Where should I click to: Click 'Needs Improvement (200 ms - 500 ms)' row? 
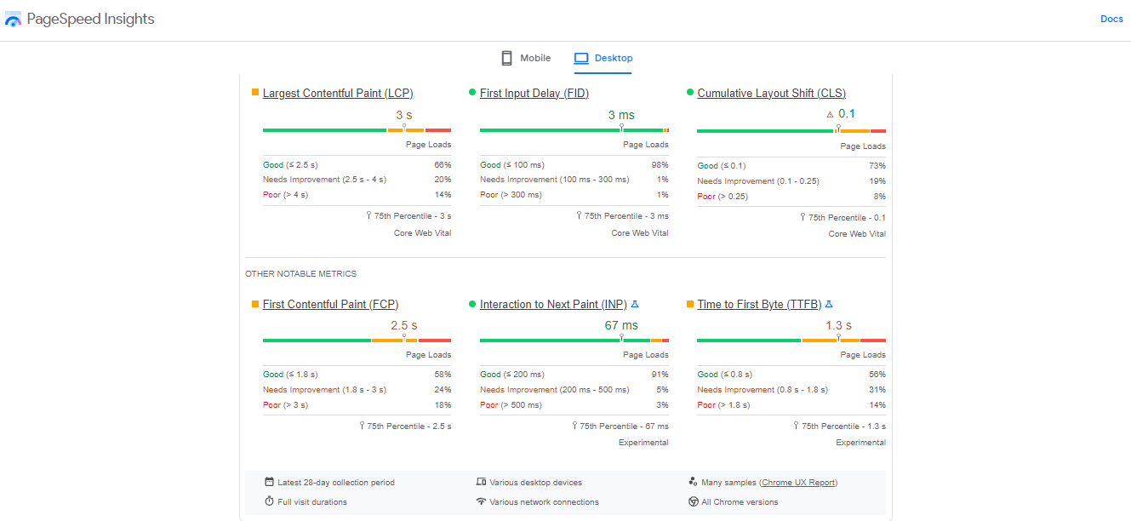[x=574, y=390]
